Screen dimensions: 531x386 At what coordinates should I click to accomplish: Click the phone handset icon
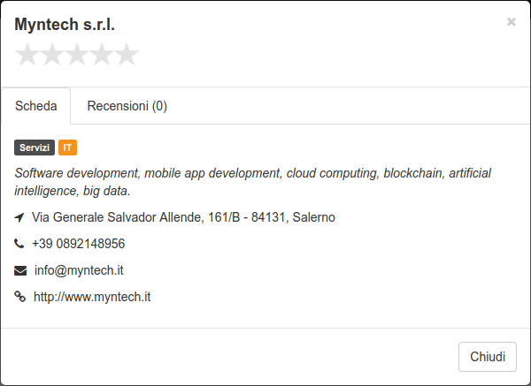point(19,244)
